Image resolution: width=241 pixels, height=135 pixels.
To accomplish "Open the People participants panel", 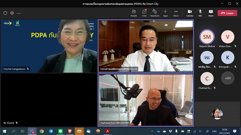I will pos(133,13).
